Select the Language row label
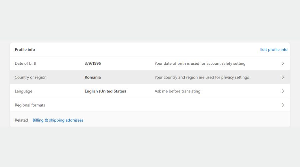Screen dimensions: 300x167 [x=23, y=91]
